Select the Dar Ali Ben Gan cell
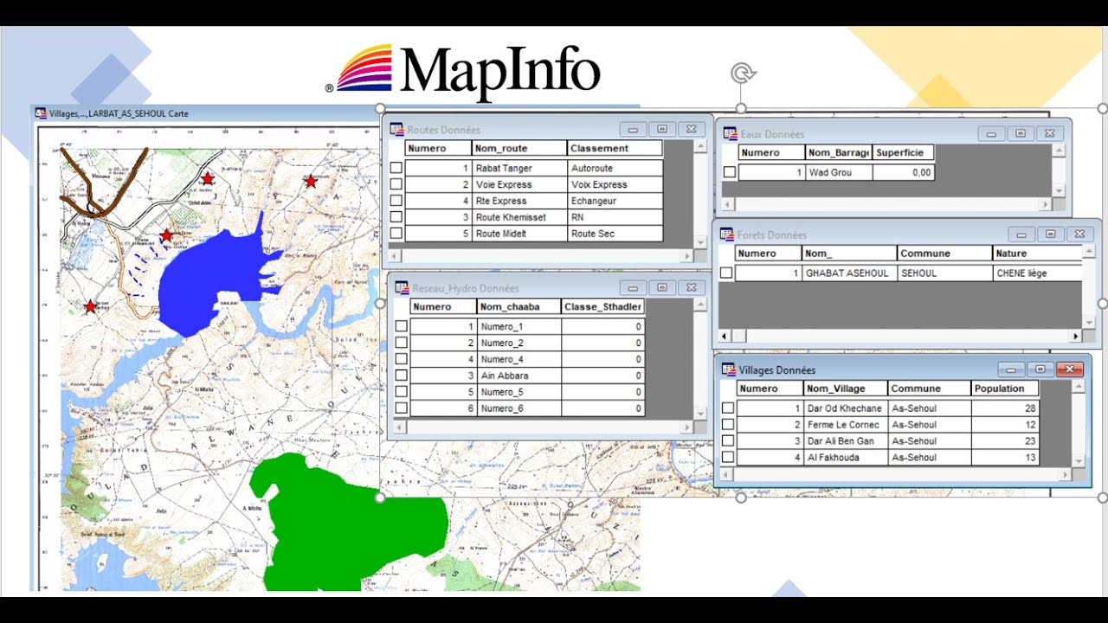This screenshot has width=1108, height=623. click(846, 441)
